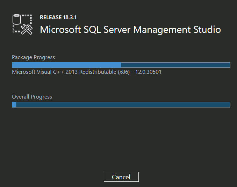Click the word Studio in the title

(207, 29)
